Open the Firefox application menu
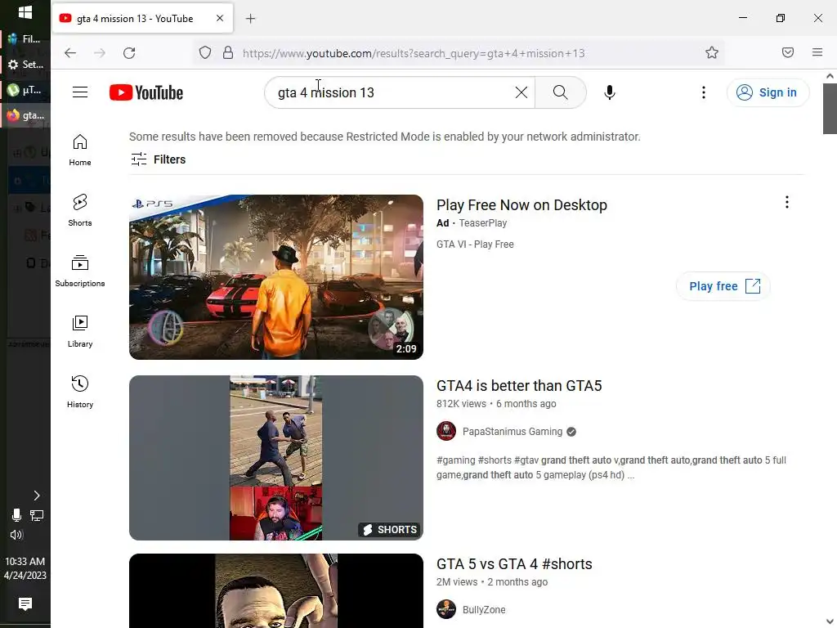 (817, 52)
